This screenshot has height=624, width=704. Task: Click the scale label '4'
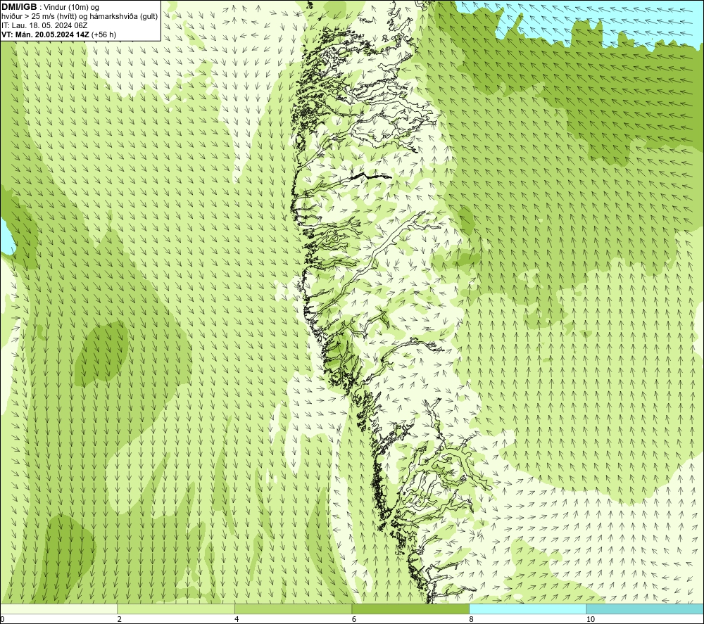click(x=237, y=620)
